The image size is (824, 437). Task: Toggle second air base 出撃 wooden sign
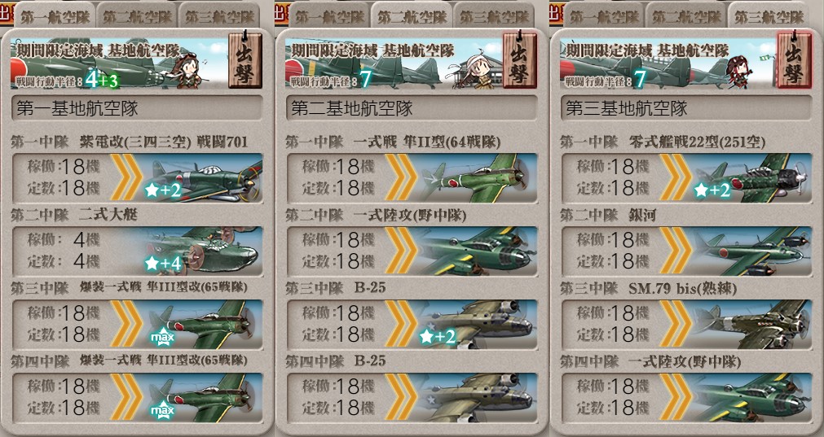tap(520, 60)
